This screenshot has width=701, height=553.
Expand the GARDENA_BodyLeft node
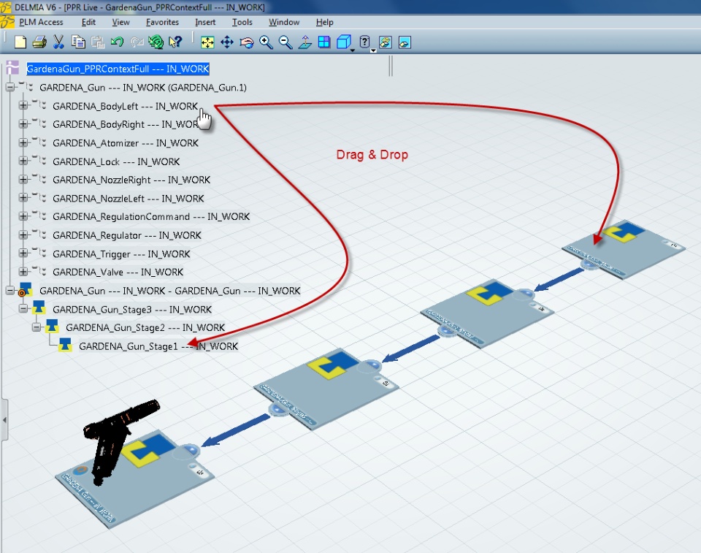coord(23,106)
